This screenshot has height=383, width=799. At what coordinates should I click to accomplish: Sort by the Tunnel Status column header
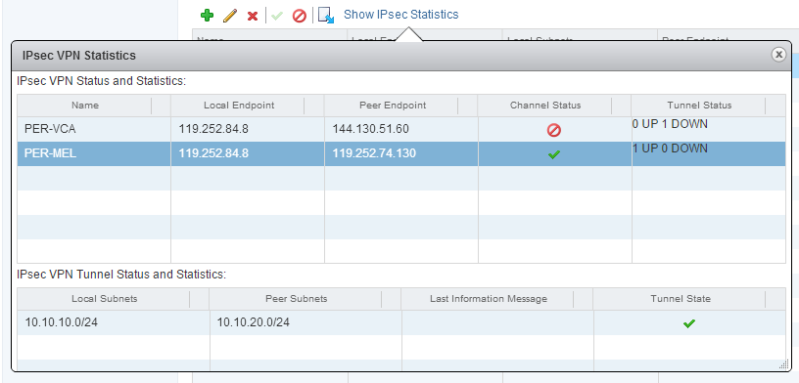(x=699, y=106)
